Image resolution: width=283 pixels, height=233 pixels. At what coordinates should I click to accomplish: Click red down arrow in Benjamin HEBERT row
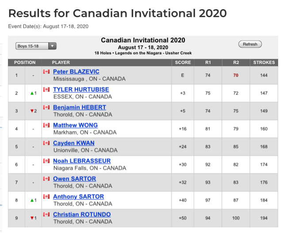tap(32, 111)
